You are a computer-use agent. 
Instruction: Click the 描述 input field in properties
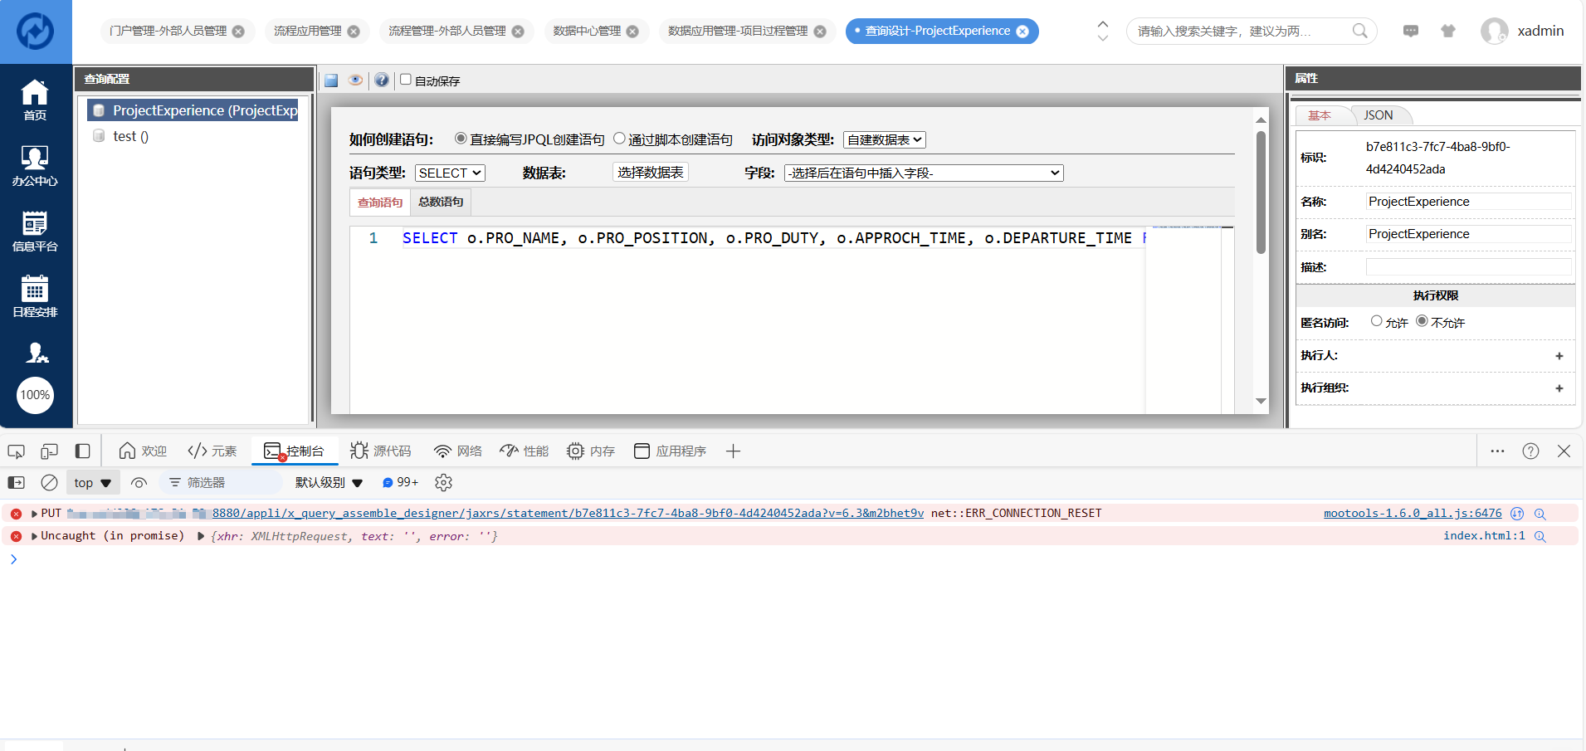(x=1468, y=267)
